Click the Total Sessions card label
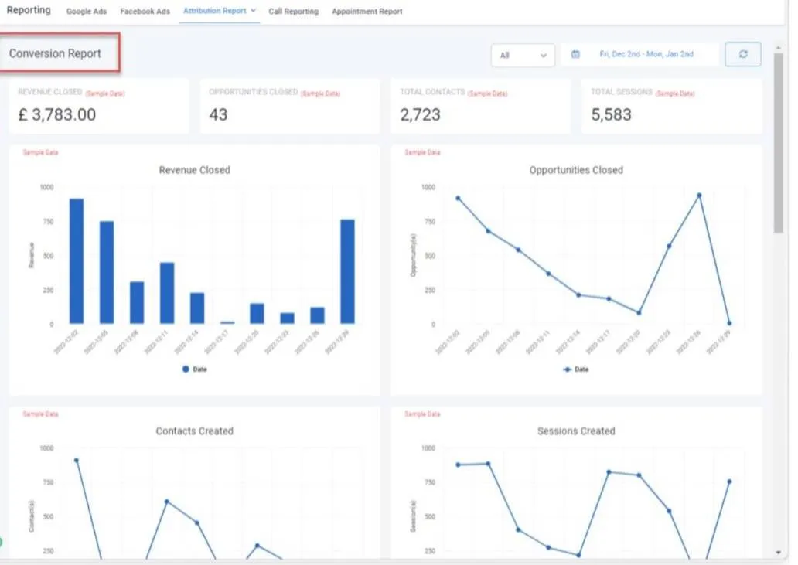 coord(622,92)
